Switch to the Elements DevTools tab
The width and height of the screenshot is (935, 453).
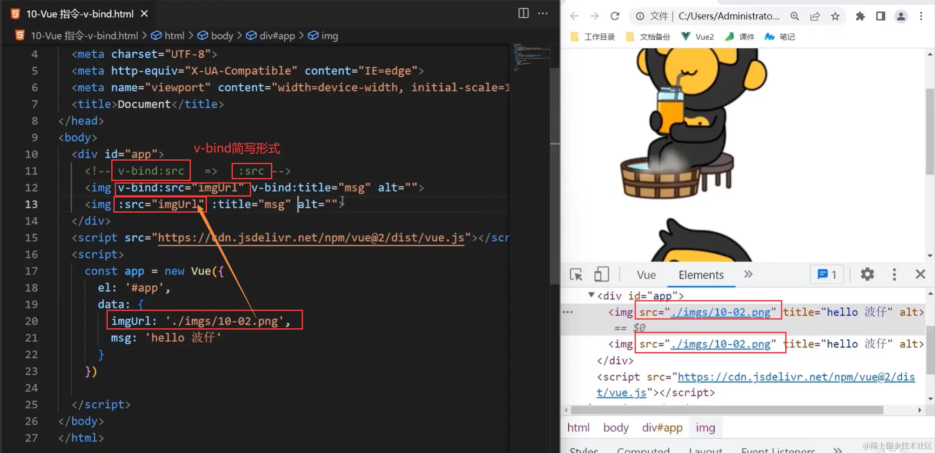(701, 275)
